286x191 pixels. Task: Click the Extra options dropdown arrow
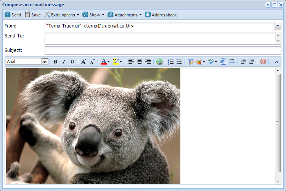click(78, 15)
